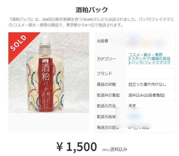Open the 酒粕パック product photo
Screen dimensions: 179x156
49,73
